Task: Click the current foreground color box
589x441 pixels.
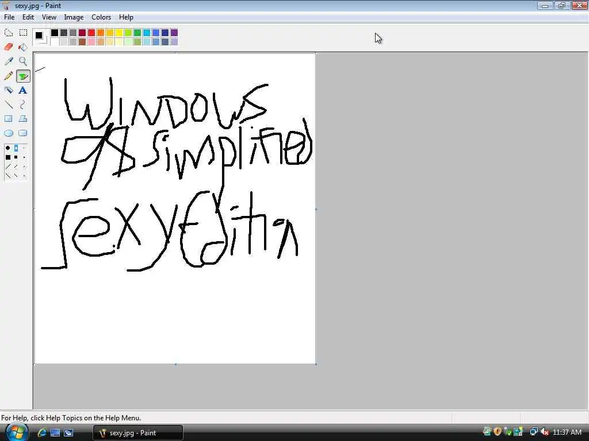Action: (x=39, y=35)
